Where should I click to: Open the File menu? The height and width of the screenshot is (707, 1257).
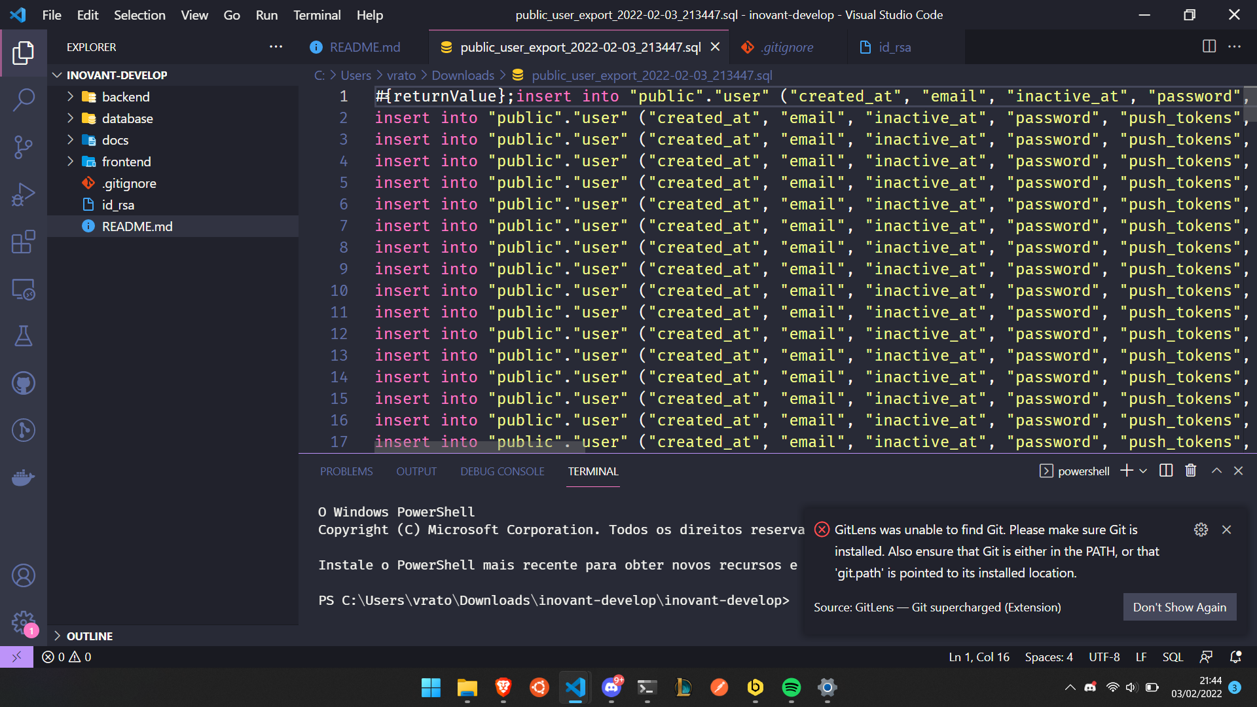(x=52, y=14)
